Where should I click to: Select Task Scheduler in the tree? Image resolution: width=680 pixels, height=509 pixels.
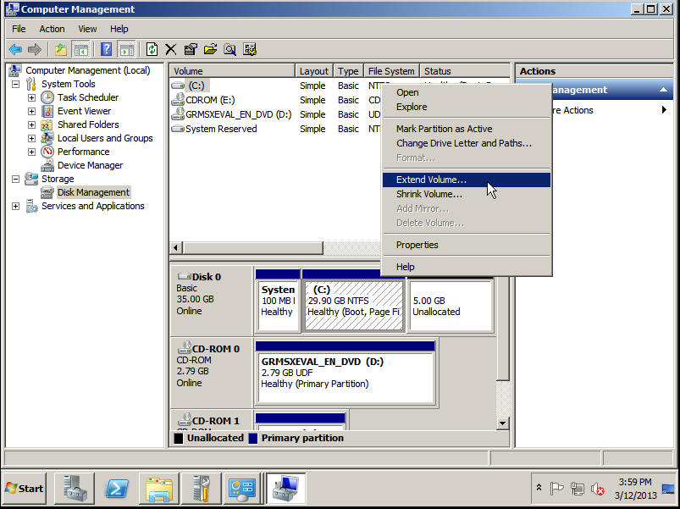pyautogui.click(x=88, y=97)
